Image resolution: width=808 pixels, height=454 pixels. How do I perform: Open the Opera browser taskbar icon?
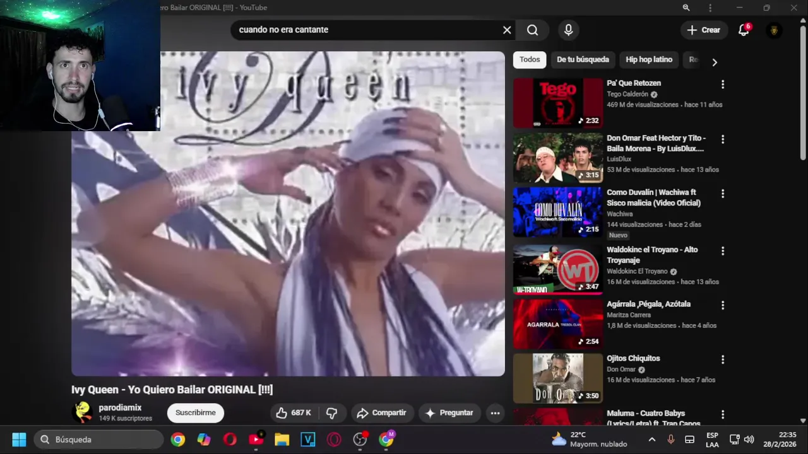coord(230,439)
